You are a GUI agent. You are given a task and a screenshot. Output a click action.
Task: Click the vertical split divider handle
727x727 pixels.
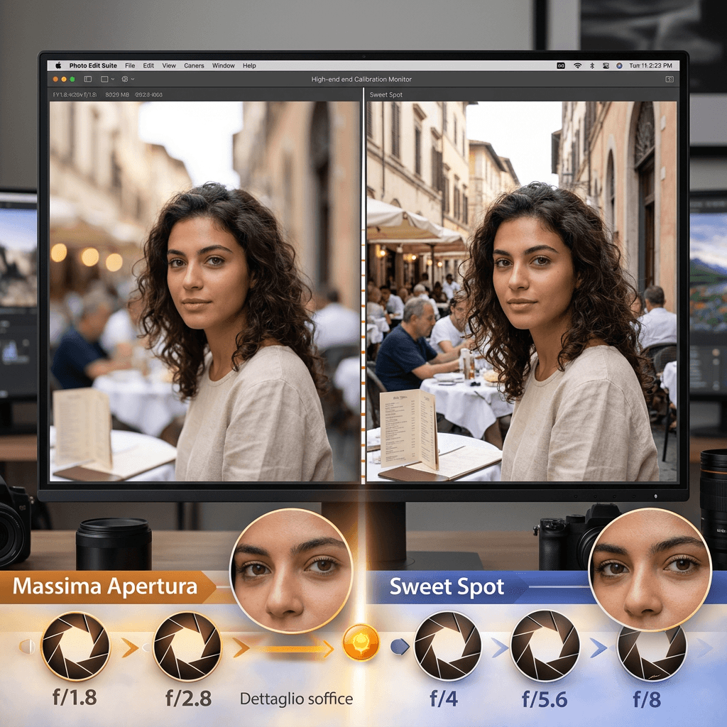coord(363,285)
